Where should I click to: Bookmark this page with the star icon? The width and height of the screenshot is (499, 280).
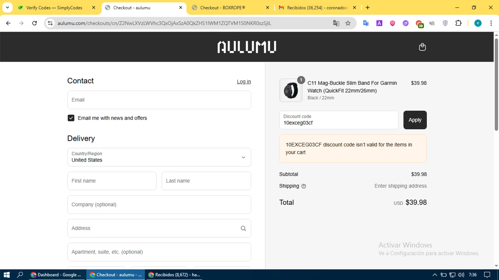348,23
